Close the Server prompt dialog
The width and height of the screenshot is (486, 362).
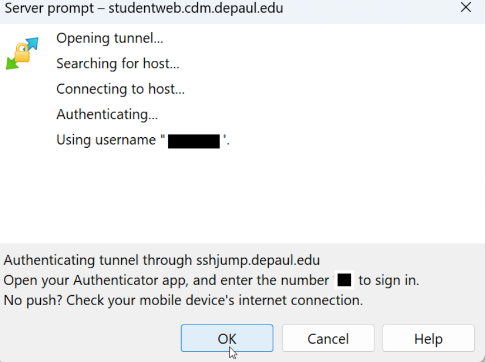point(465,8)
